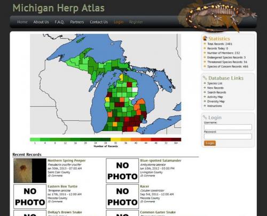The width and height of the screenshot is (267, 216).
Task: Open the Partners page
Action: coord(77,22)
